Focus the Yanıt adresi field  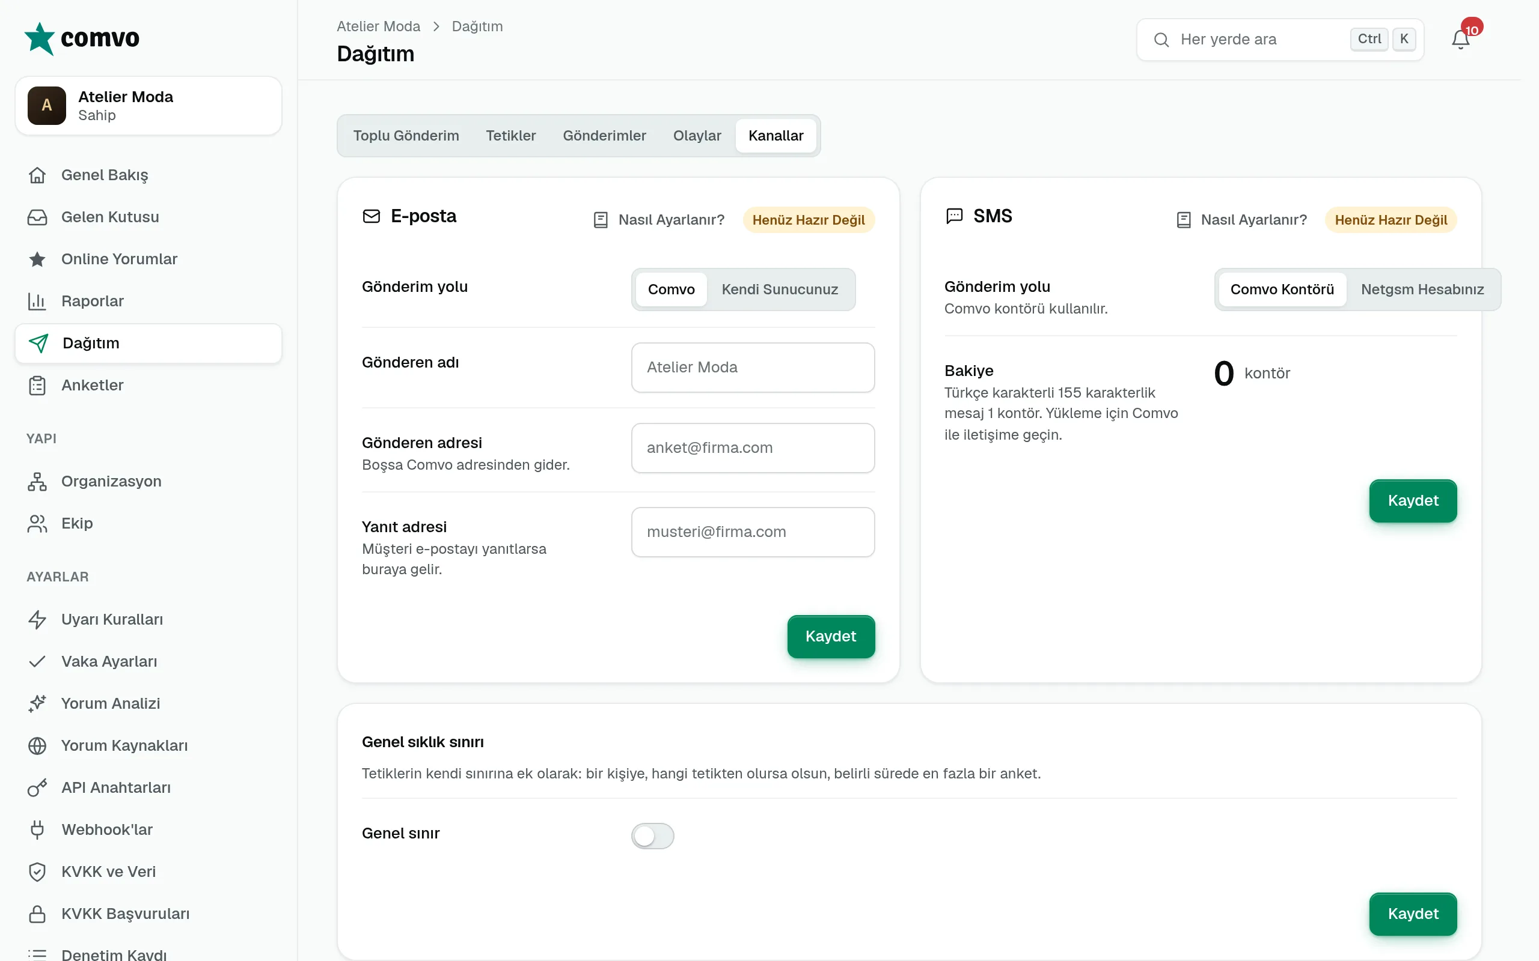point(753,532)
